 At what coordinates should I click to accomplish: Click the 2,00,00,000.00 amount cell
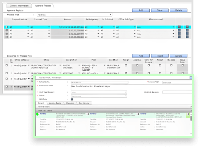point(68,34)
